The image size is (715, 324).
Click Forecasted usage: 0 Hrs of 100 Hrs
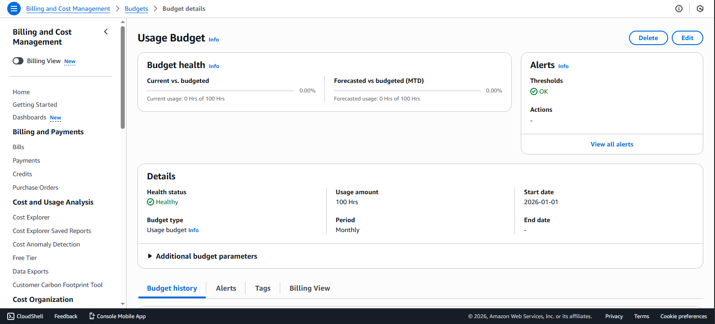[x=377, y=99]
